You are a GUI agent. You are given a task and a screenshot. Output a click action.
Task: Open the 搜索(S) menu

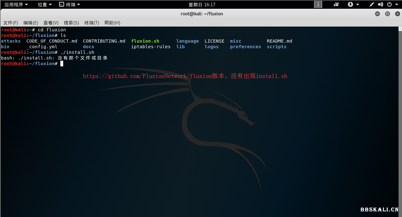(x=71, y=23)
